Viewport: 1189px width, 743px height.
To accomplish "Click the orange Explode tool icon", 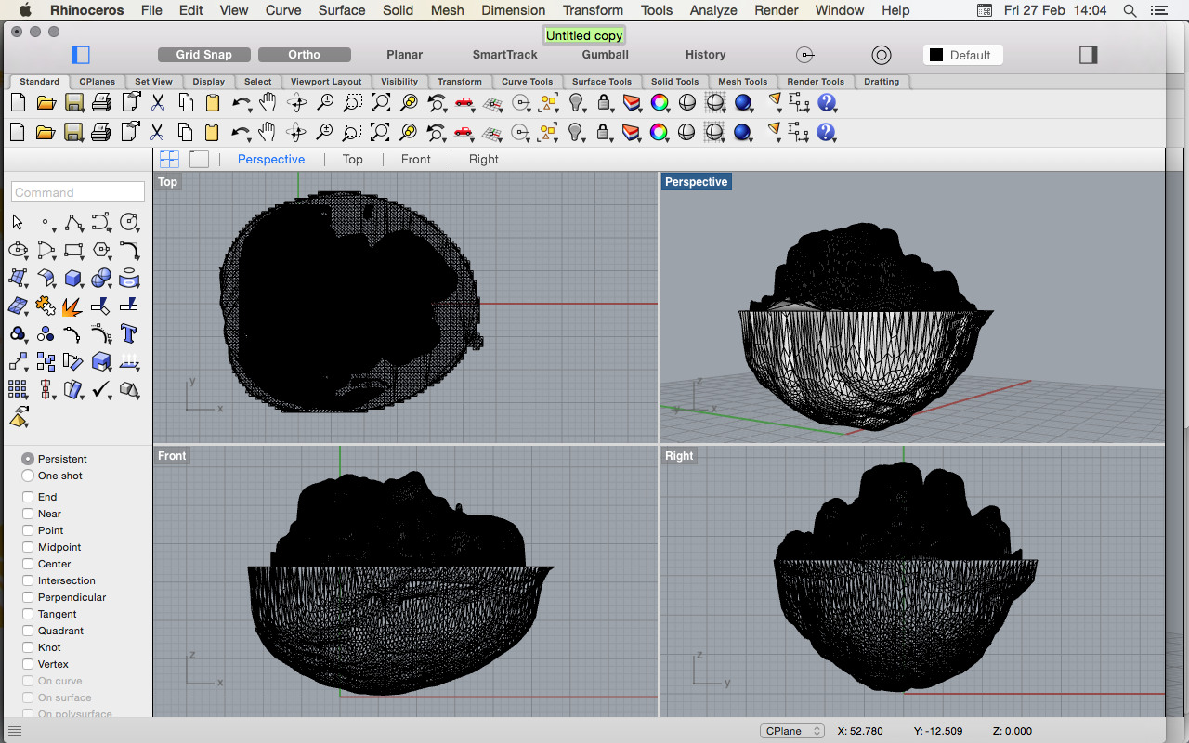I will [x=72, y=306].
